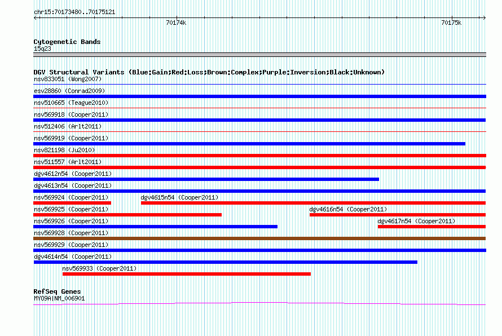Image resolution: width=502 pixels, height=336 pixels.
Task: Select the nsv569926 (Cooper2011) blue bar
Action: [x=155, y=227]
